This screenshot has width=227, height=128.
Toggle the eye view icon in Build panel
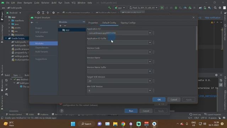click(6, 94)
